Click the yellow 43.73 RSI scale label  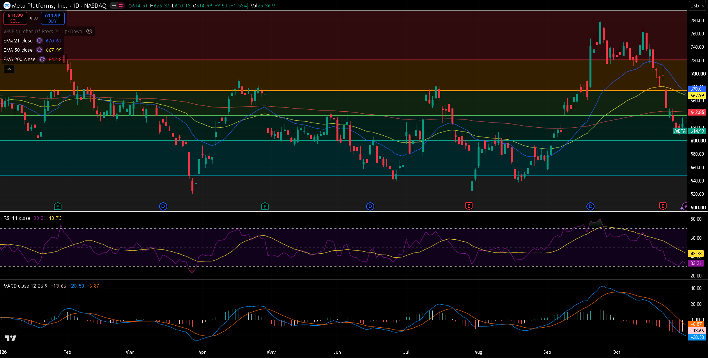pyautogui.click(x=696, y=253)
